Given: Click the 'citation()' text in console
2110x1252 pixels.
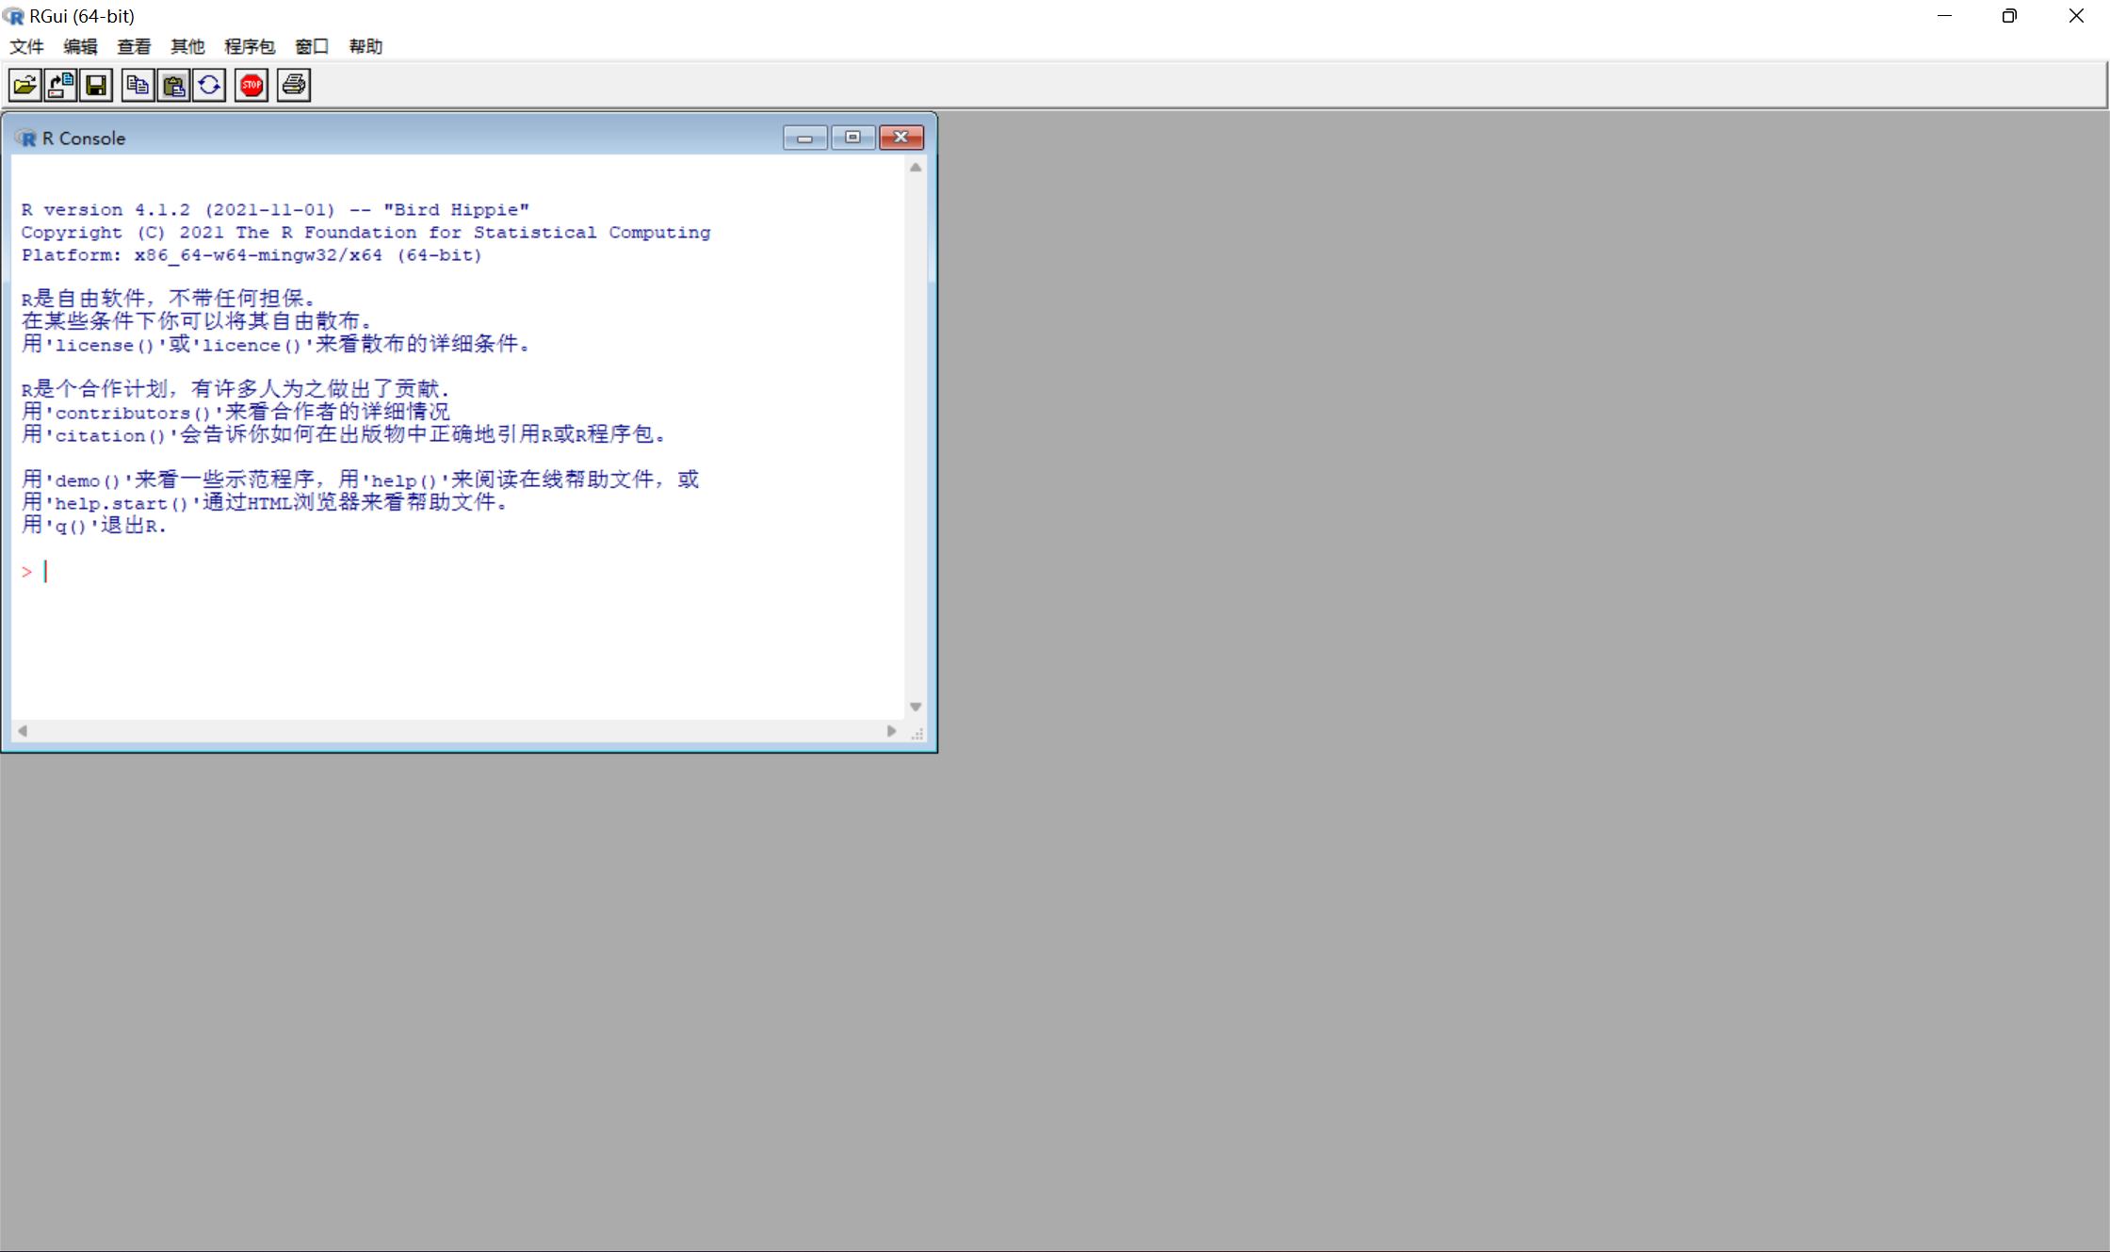Looking at the screenshot, I should click(x=110, y=436).
